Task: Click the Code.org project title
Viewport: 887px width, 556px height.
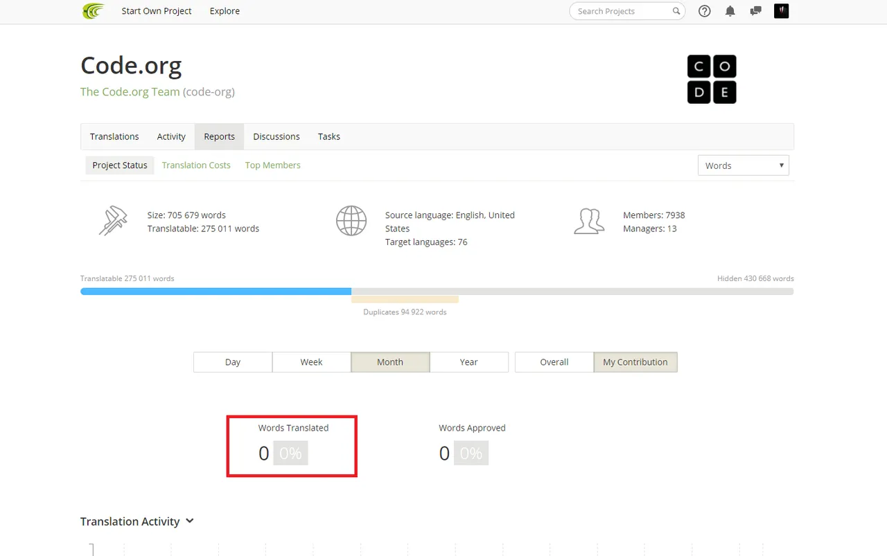Action: [131, 65]
